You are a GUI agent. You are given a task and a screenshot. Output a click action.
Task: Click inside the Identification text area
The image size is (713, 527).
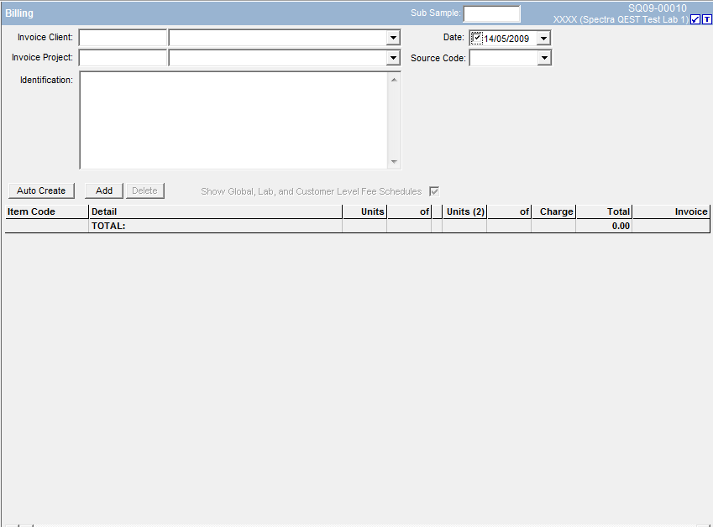[233, 120]
